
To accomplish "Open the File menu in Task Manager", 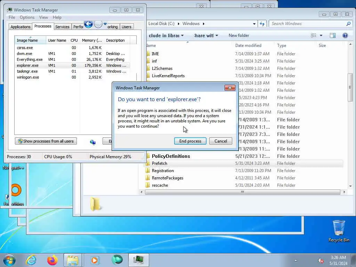I will (x=12, y=17).
